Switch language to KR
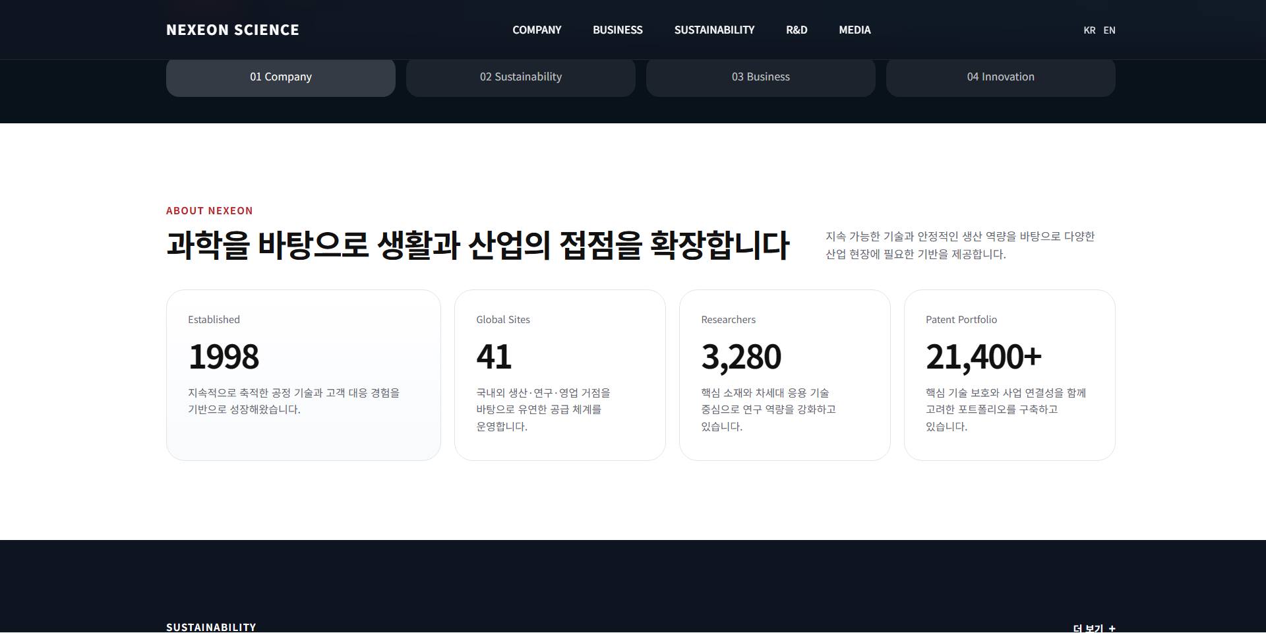Image resolution: width=1266 pixels, height=633 pixels. pos(1089,30)
